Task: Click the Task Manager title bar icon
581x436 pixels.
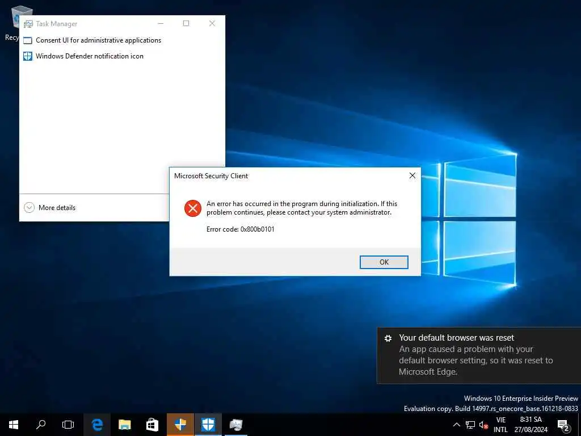Action: (x=28, y=24)
